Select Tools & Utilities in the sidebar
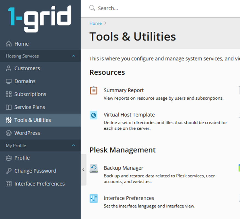This screenshot has height=219, width=240. (40, 120)
